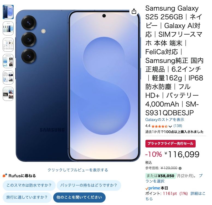This screenshot has width=212, height=205.
Task: Select the sixth product thumbnail
Action: [x=8, y=94]
